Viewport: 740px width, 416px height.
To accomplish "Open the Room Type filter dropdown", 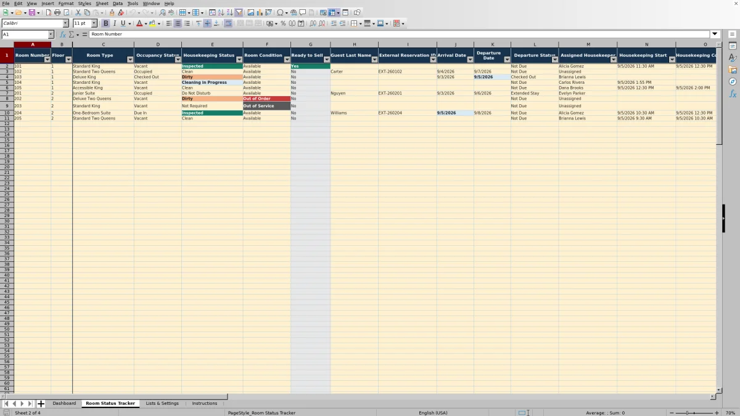I will click(129, 60).
